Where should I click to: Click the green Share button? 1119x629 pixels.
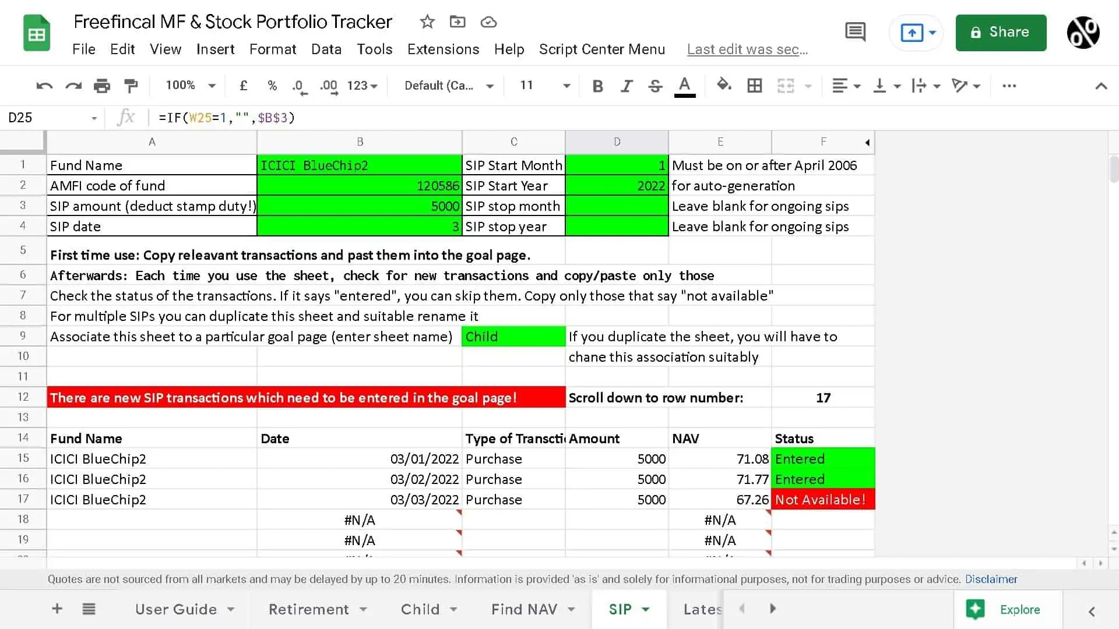(x=1001, y=33)
